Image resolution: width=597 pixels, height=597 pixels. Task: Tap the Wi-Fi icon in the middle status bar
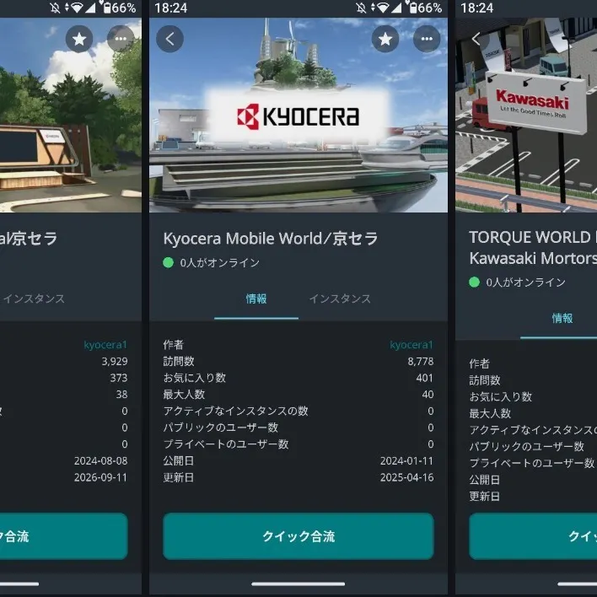[383, 8]
